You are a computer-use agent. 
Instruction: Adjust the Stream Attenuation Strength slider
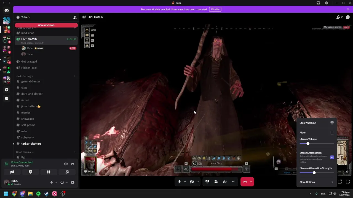pos(317,173)
